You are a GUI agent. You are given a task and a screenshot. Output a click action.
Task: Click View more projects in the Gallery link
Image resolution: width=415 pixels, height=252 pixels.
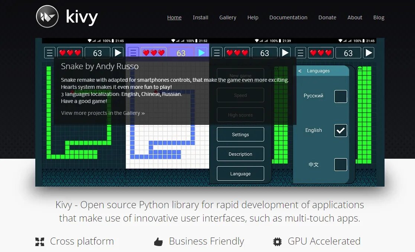(103, 113)
